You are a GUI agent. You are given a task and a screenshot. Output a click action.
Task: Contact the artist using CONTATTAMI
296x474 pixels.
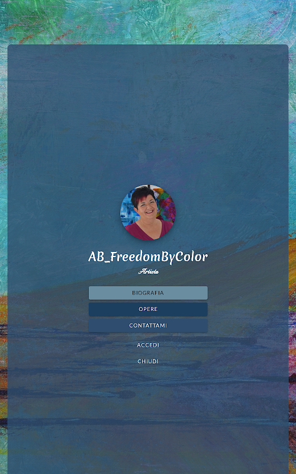[148, 325]
